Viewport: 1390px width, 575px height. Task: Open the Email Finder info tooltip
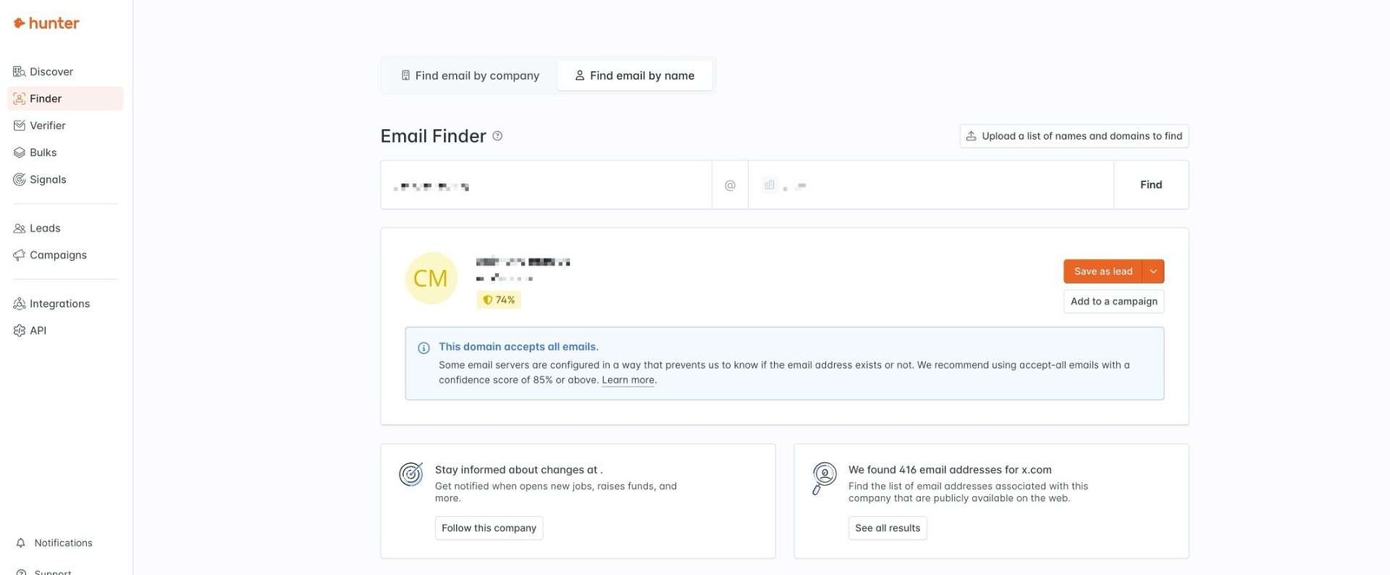(x=497, y=134)
